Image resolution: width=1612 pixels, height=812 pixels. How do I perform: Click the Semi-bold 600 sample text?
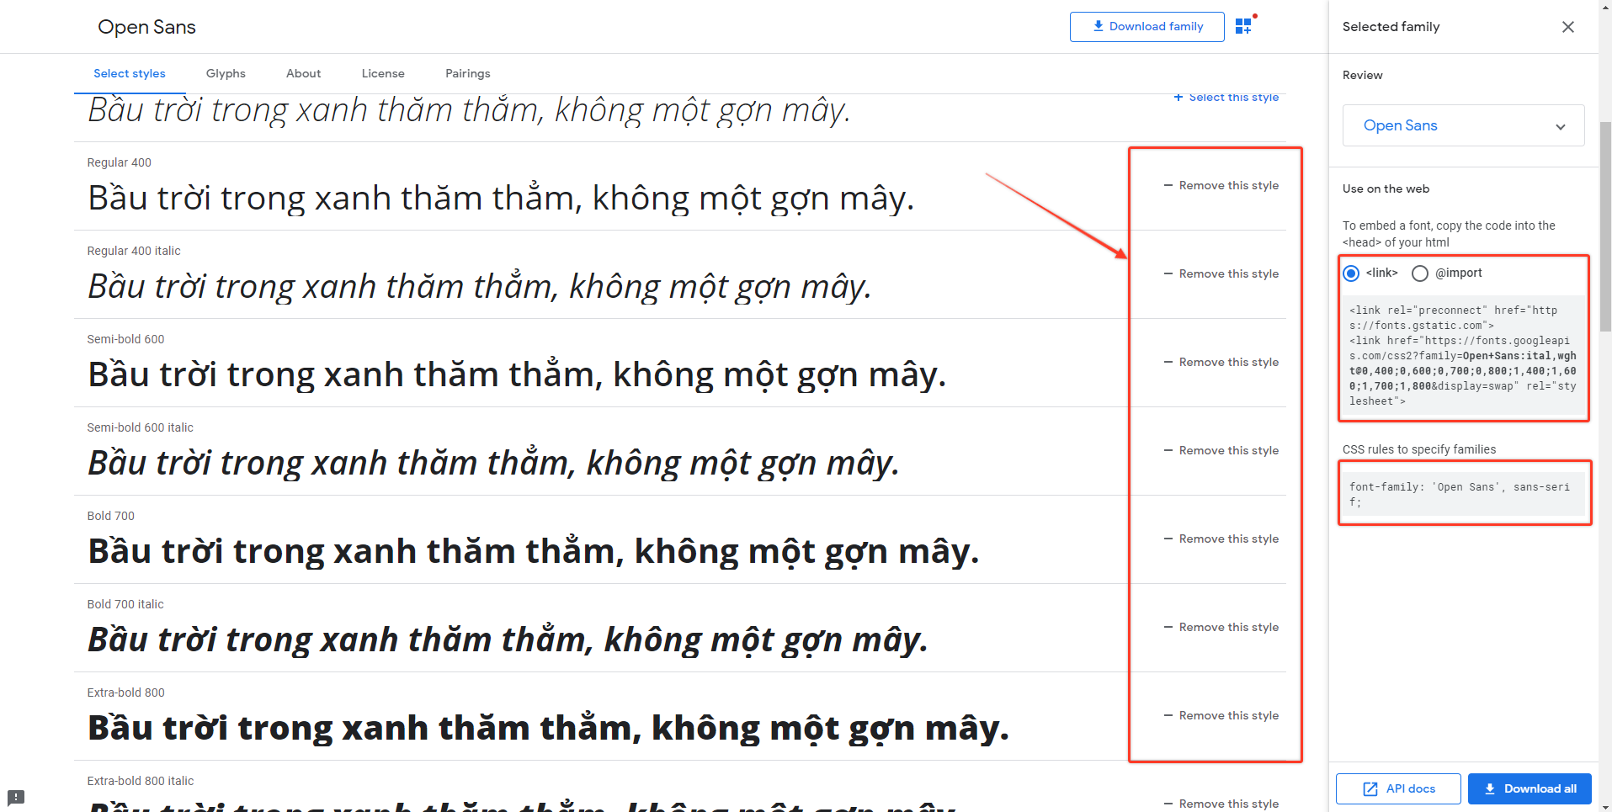click(x=517, y=375)
